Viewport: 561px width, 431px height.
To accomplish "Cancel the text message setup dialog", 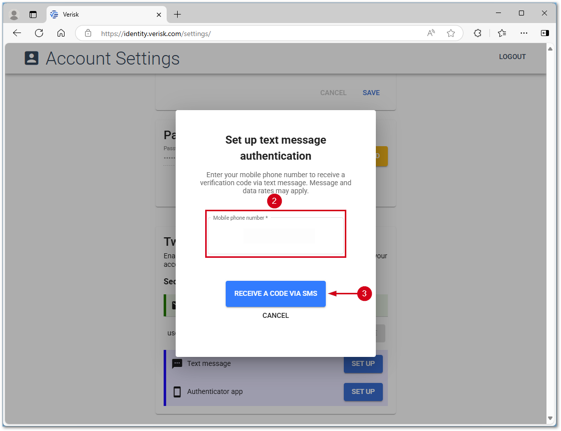I will 275,315.
